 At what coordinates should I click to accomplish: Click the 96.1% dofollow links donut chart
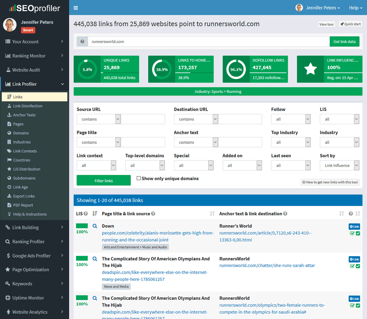tap(236, 69)
